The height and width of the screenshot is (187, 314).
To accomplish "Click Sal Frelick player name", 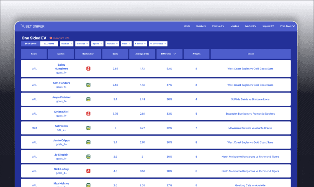I will tap(61, 126).
